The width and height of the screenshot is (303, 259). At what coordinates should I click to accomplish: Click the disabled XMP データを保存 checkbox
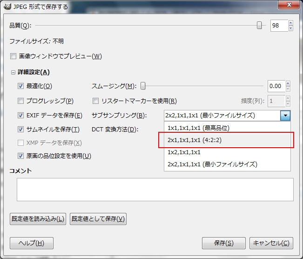pyautogui.click(x=20, y=143)
